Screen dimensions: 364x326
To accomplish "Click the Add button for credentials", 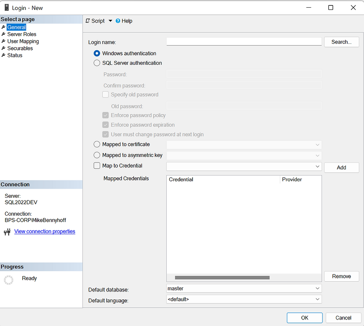I will coord(341,167).
